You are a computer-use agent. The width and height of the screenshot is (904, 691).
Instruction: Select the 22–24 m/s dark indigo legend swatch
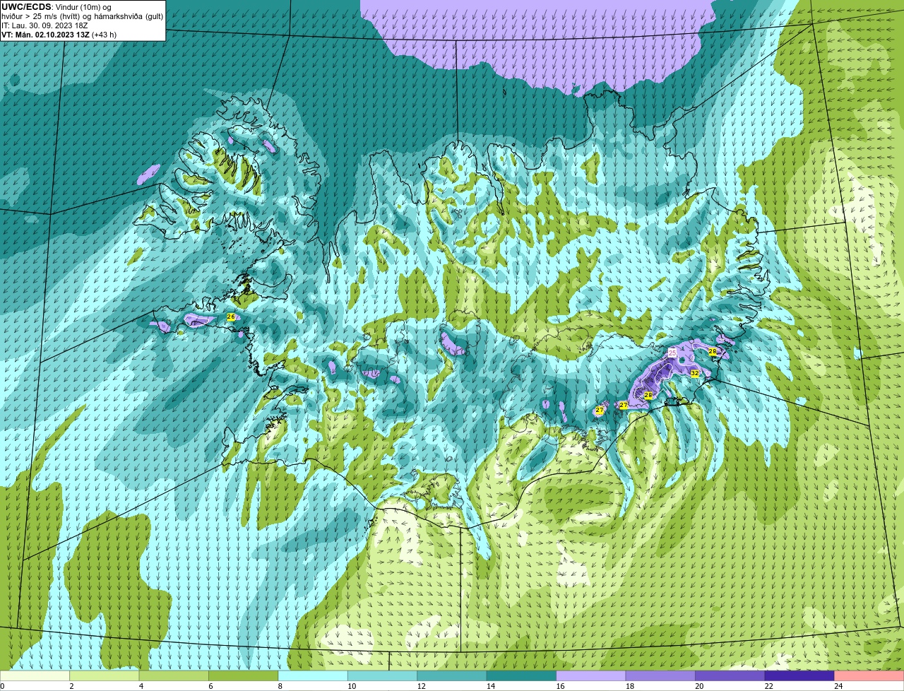coord(800,675)
